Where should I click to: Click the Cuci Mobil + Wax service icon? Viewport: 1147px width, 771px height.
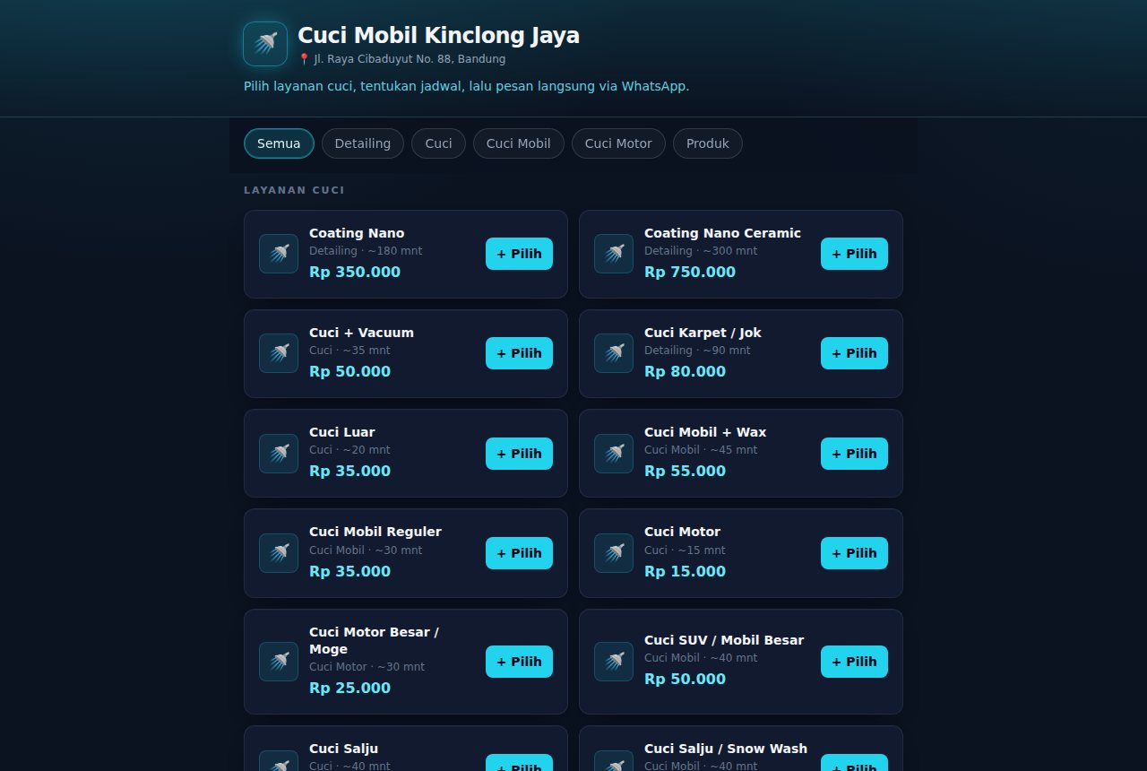click(614, 454)
